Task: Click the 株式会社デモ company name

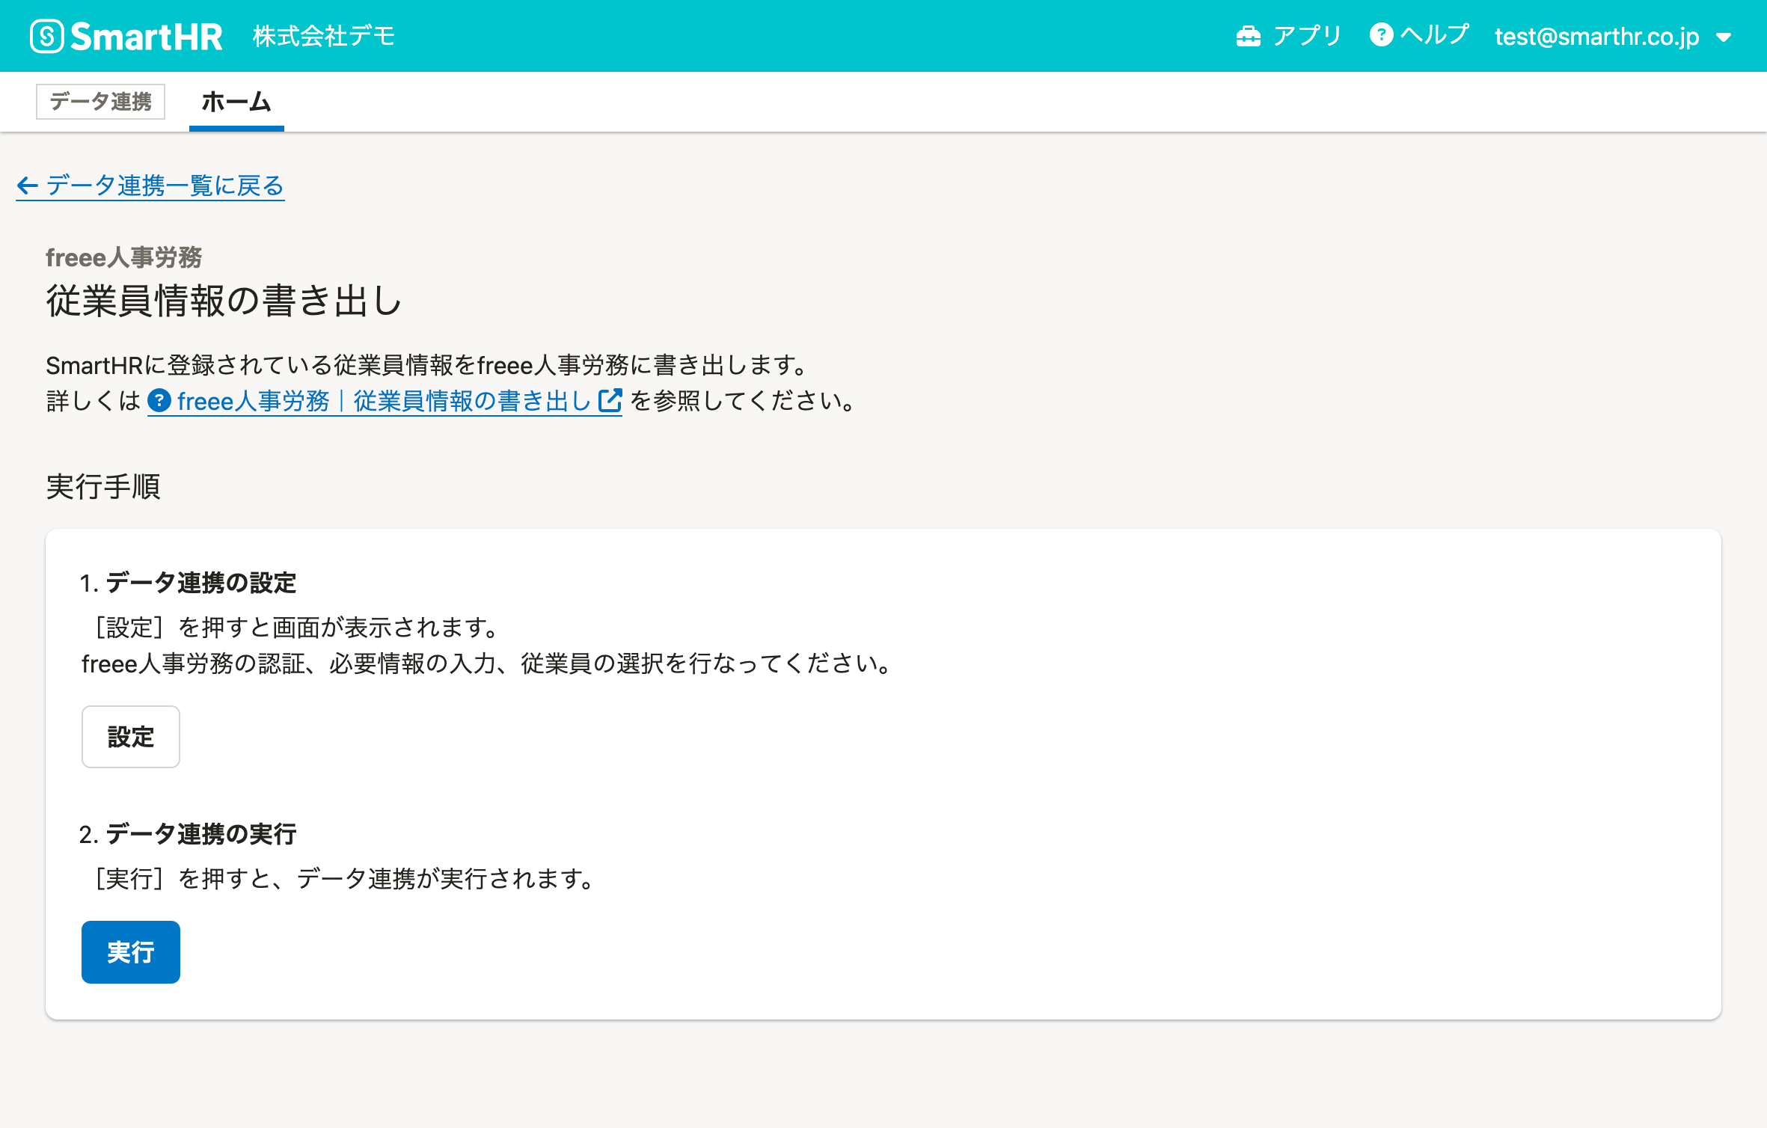Action: 324,36
